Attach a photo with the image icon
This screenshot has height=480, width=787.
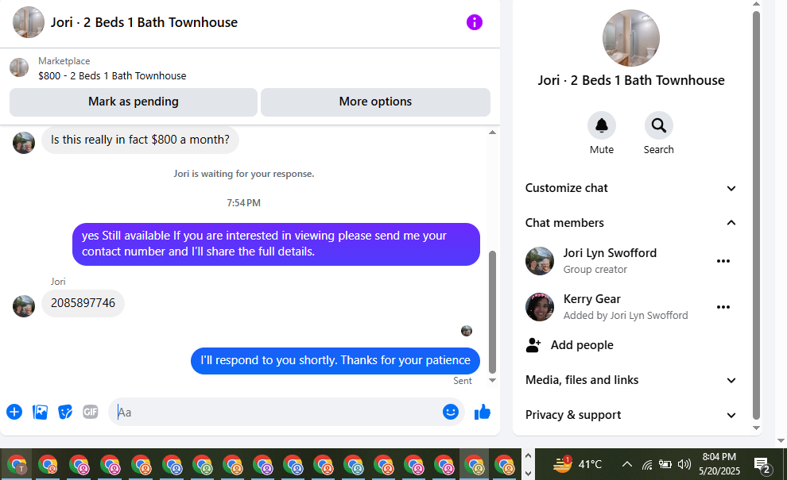point(41,412)
